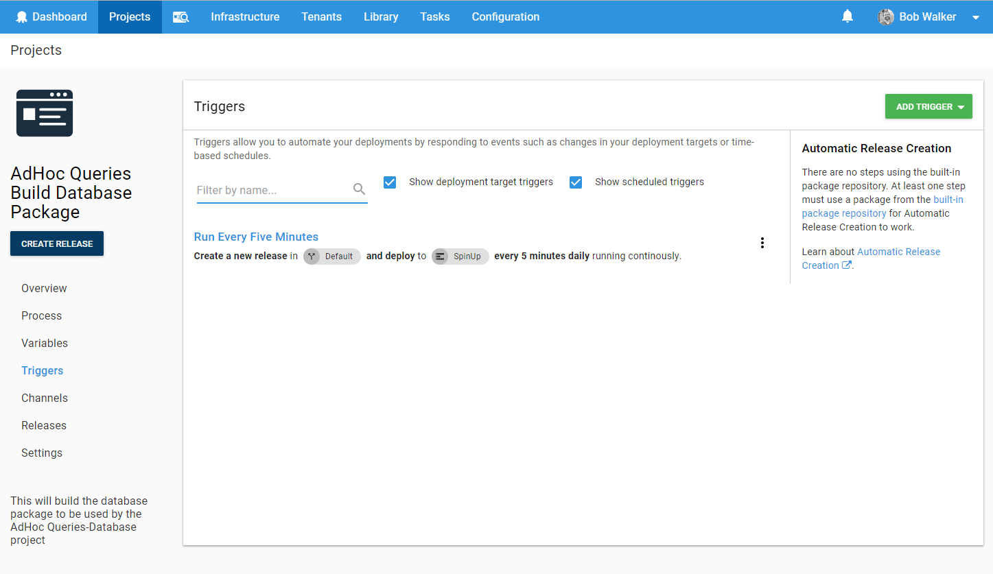Viewport: 993px width, 574px height.
Task: Go to the Library tab
Action: [x=381, y=17]
